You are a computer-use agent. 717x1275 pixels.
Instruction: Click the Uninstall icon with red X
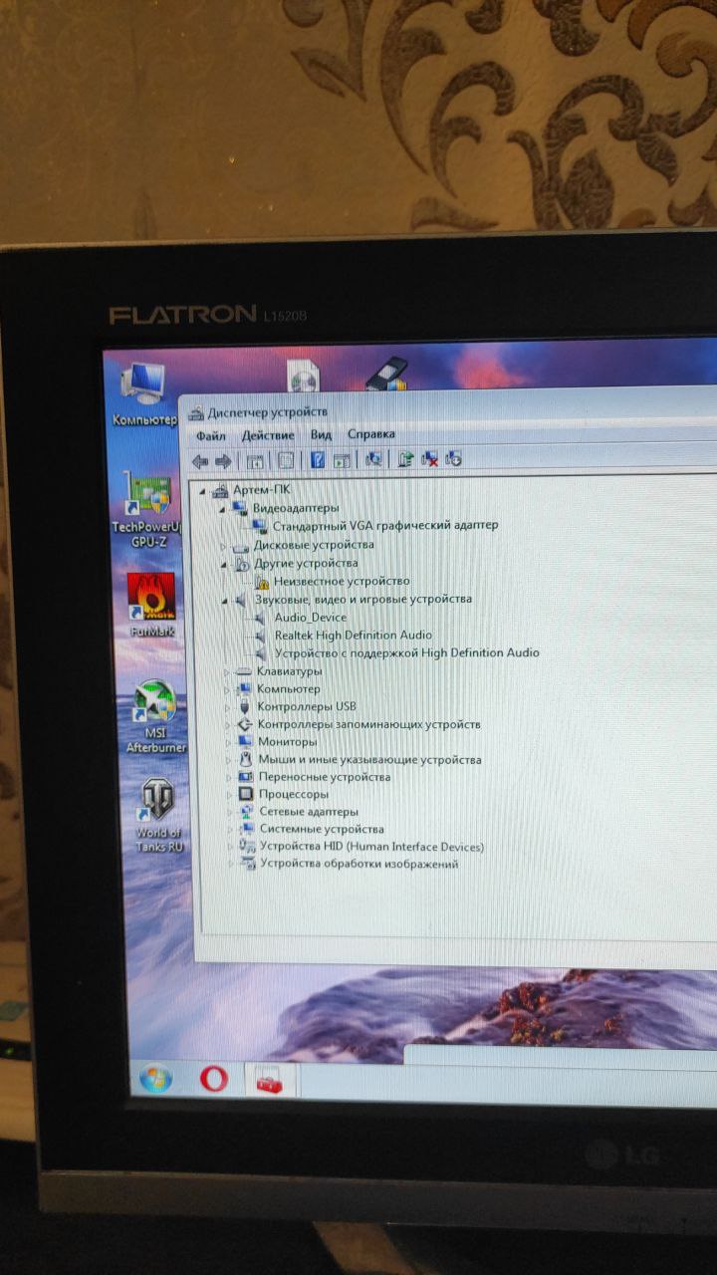point(430,458)
